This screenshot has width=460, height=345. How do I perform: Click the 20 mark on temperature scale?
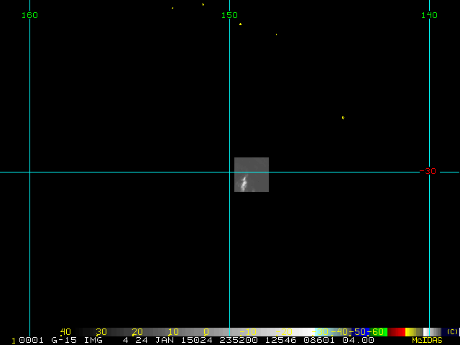point(137,332)
